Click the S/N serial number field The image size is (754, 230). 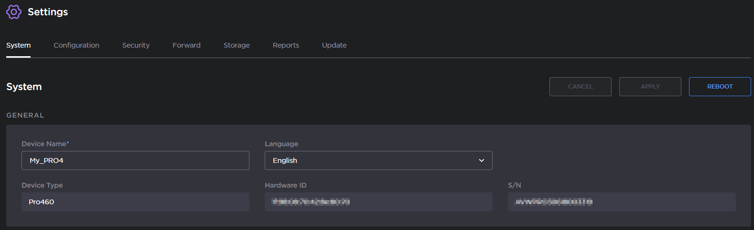(621, 202)
